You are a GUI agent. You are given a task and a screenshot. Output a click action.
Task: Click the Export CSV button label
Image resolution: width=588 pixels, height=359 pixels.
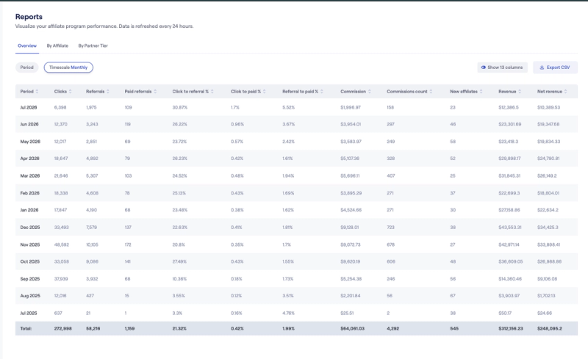click(558, 68)
